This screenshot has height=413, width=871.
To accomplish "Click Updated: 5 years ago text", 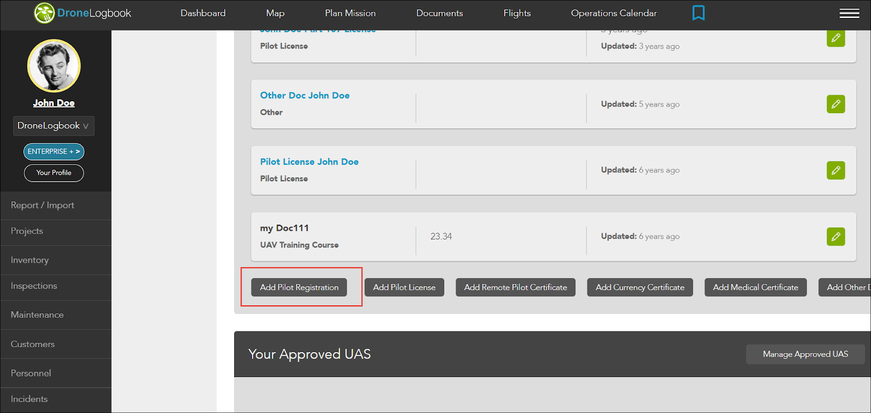I will click(x=640, y=104).
